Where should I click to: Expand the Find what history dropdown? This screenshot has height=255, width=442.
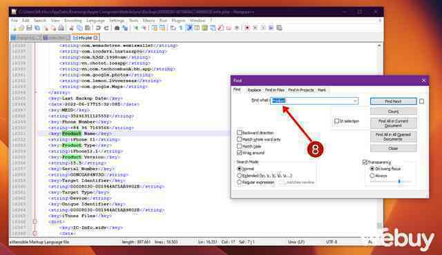[355, 101]
